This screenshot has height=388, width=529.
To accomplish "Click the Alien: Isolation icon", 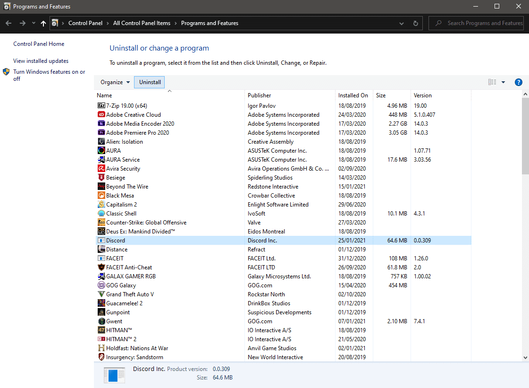I will [101, 142].
